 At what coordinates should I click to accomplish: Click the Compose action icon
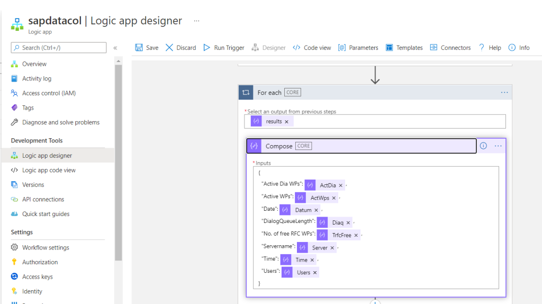(254, 146)
